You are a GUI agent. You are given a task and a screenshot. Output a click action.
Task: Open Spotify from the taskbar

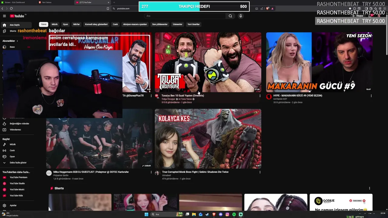click(234, 214)
